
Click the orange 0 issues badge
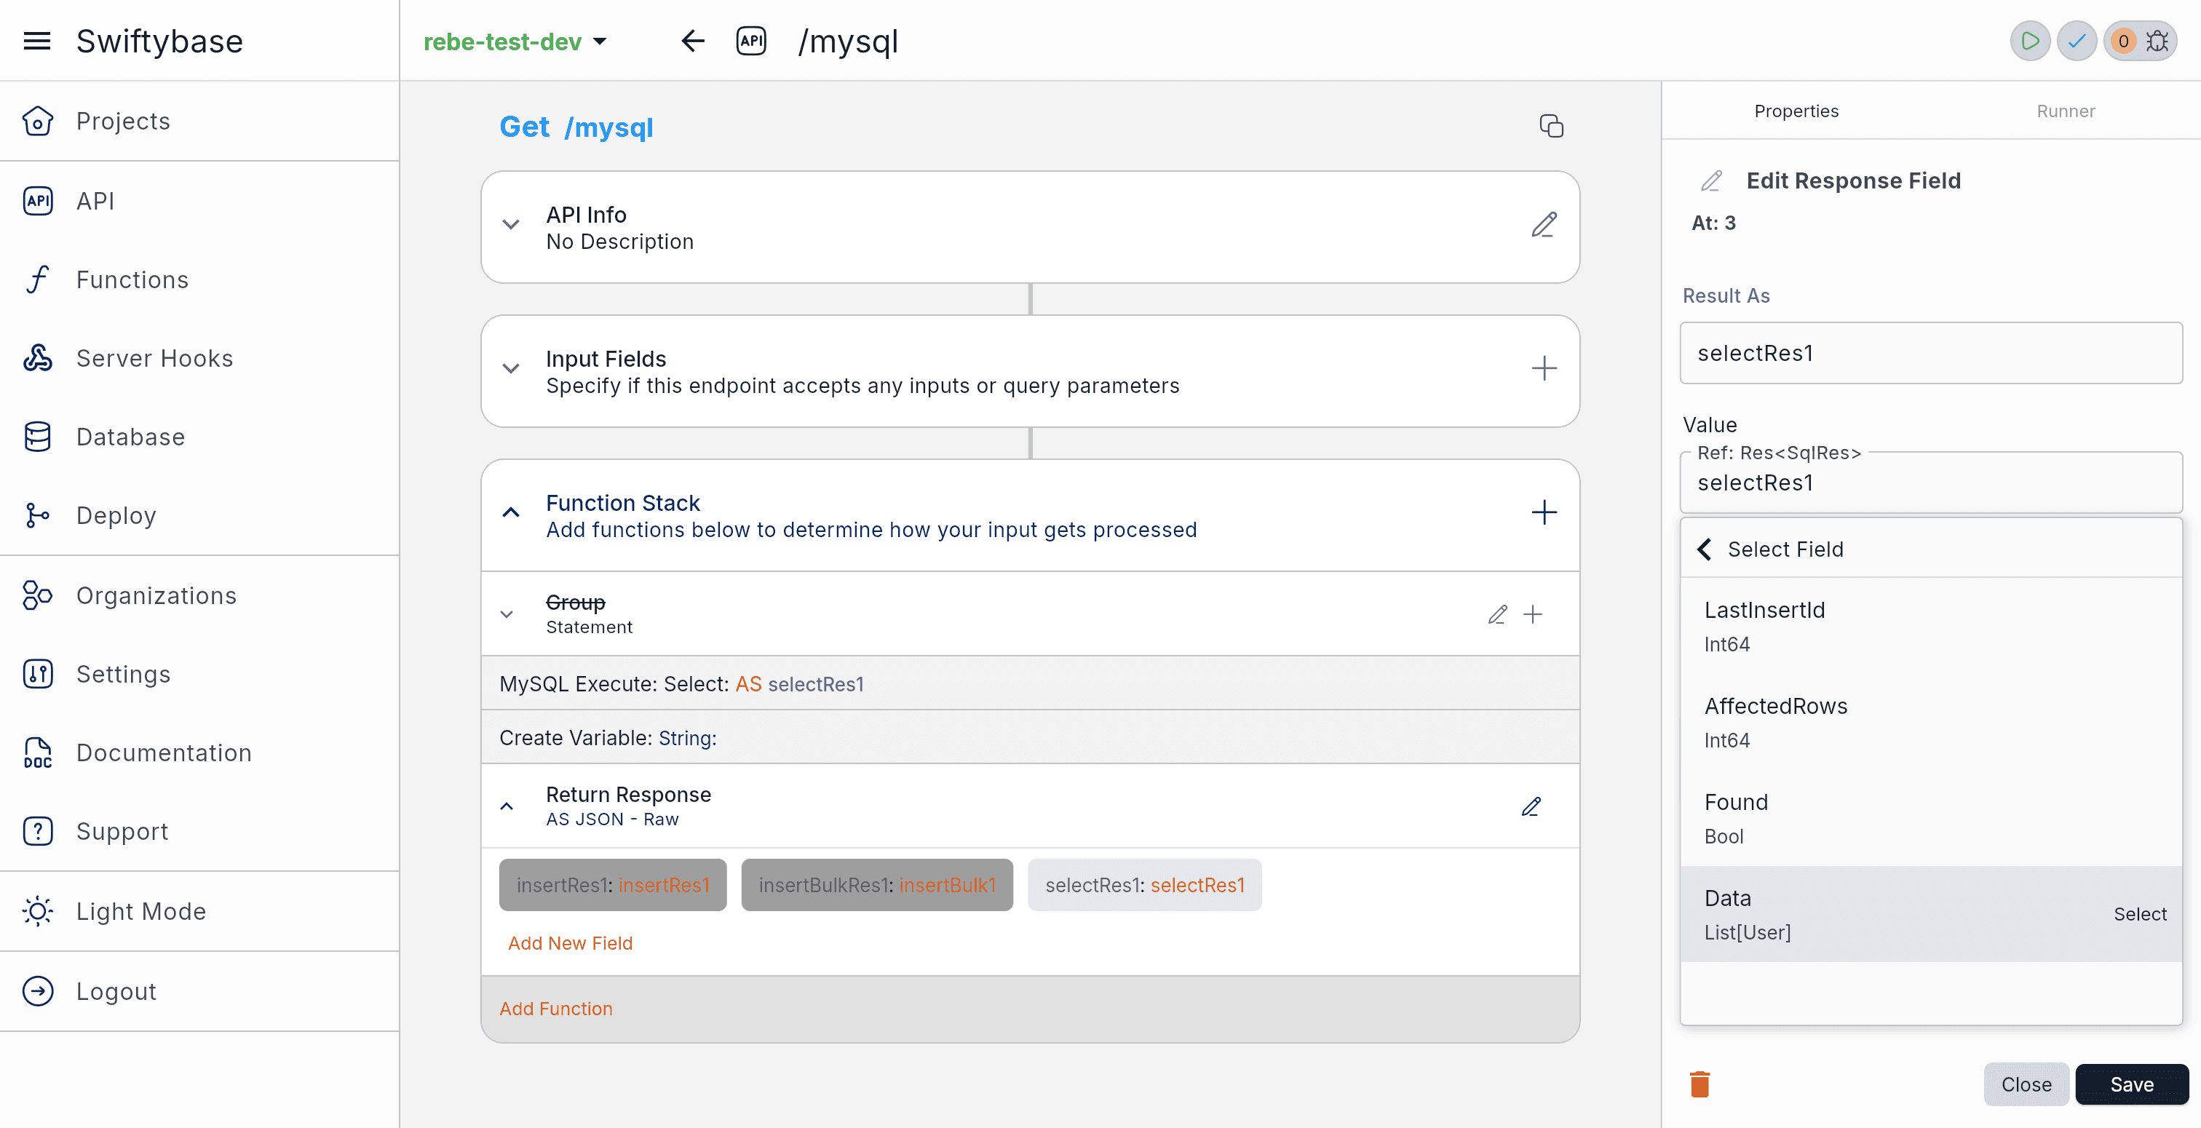tap(2123, 41)
